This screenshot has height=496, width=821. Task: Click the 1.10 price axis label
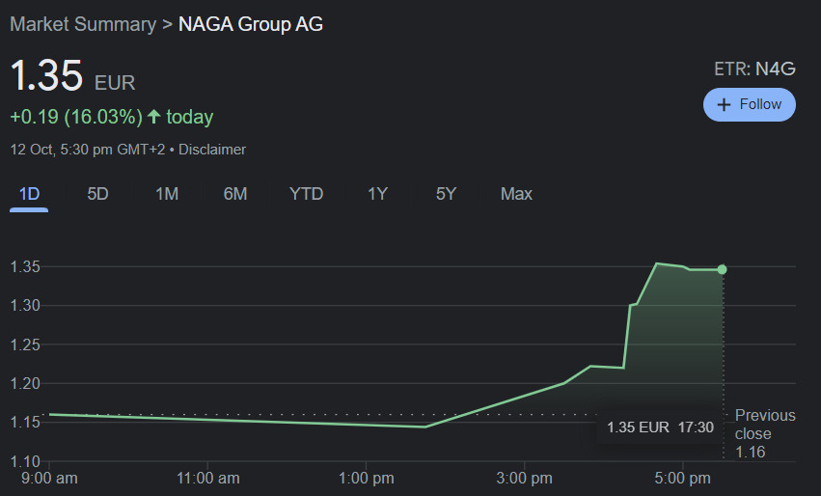point(25,461)
